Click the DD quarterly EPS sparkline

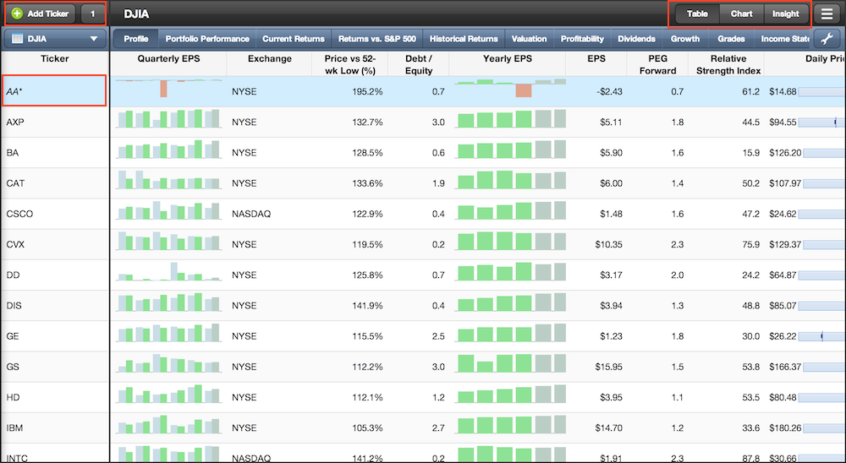(x=168, y=271)
